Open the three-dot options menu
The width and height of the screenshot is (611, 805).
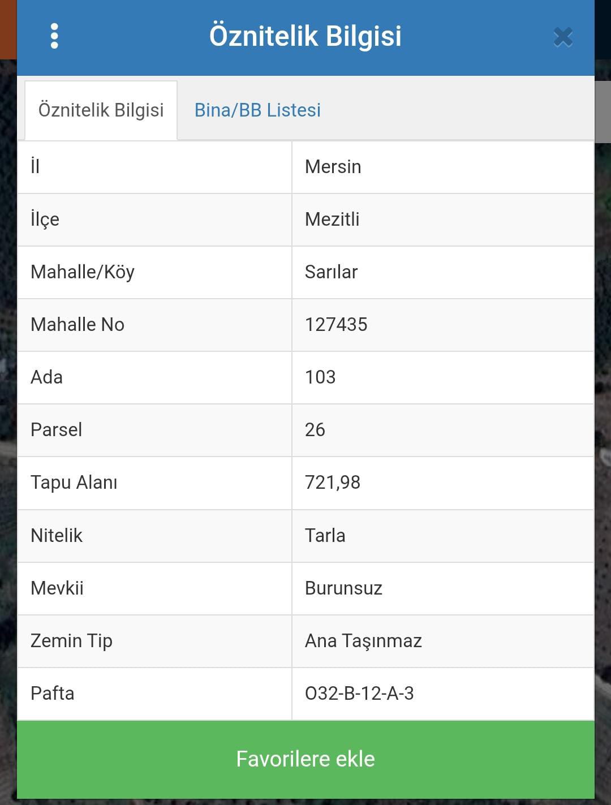54,36
